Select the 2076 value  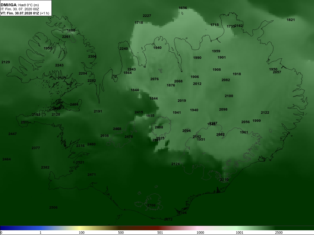[x=154, y=79]
